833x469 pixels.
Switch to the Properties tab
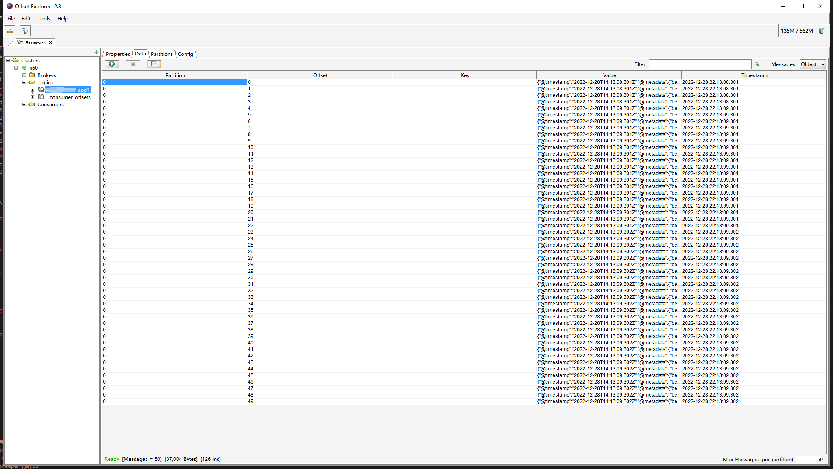click(118, 54)
